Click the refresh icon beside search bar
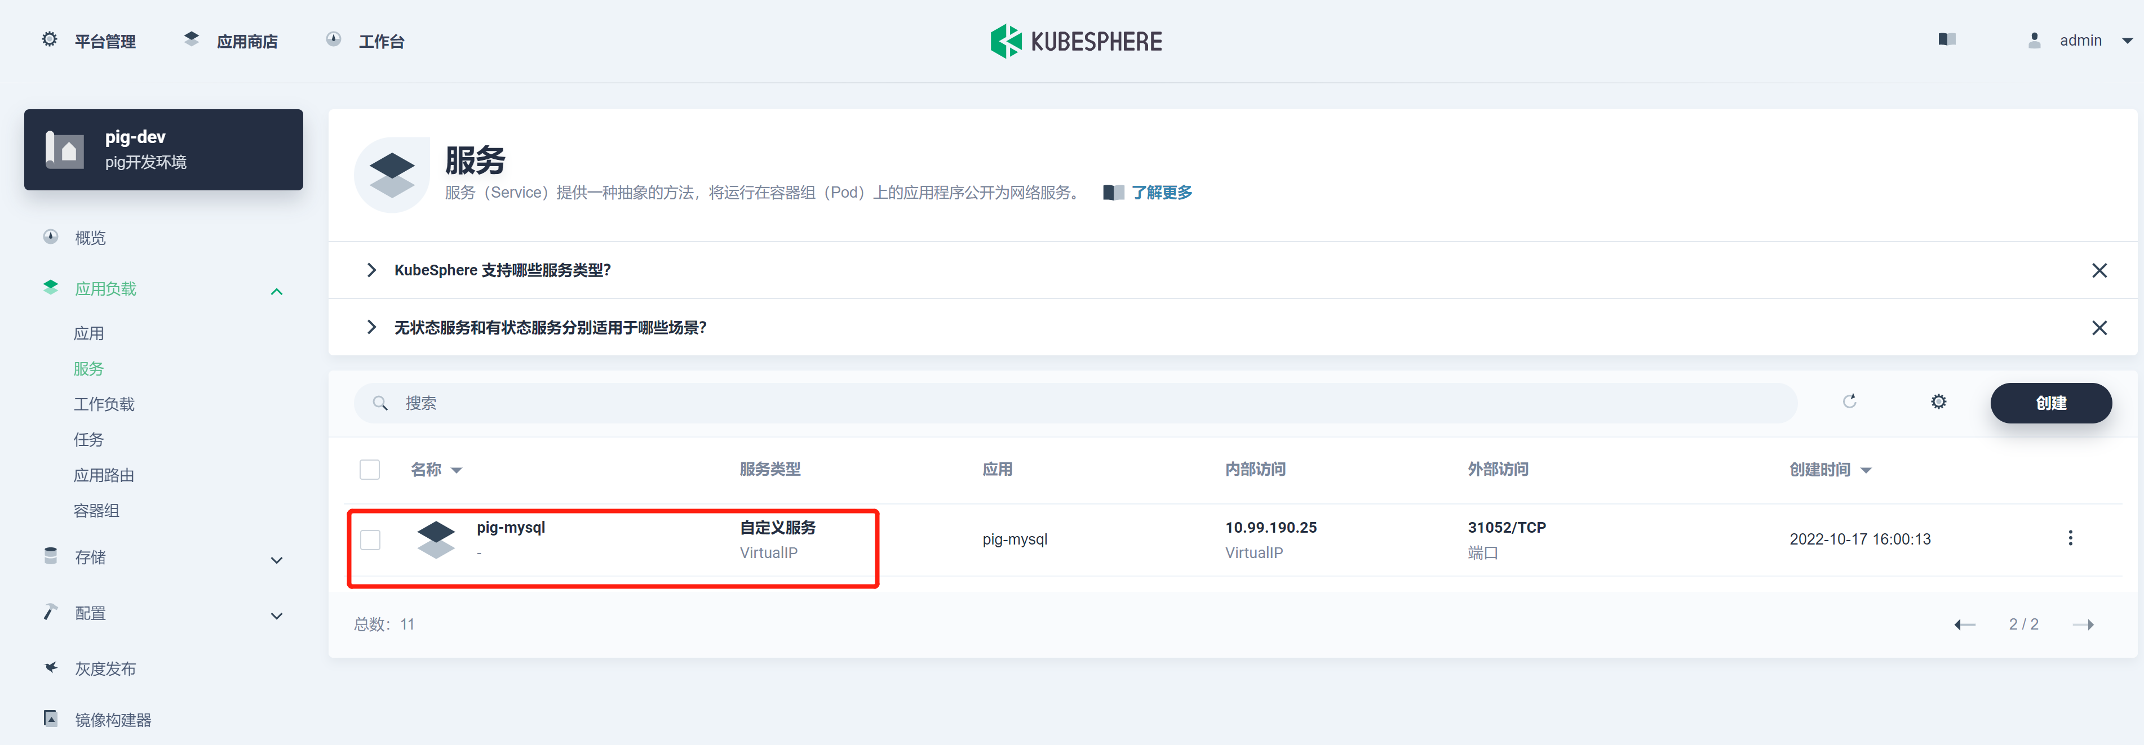Viewport: 2144px width, 745px height. click(x=1849, y=403)
